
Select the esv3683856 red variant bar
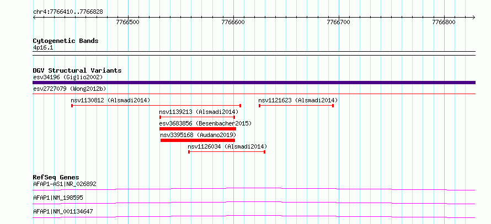pos(198,129)
